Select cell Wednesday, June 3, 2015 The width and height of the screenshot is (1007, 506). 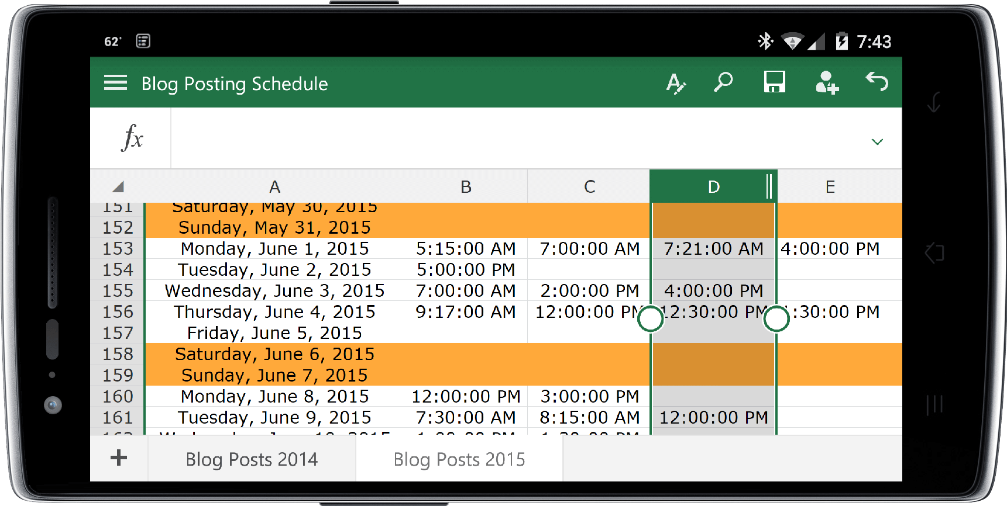click(x=275, y=290)
